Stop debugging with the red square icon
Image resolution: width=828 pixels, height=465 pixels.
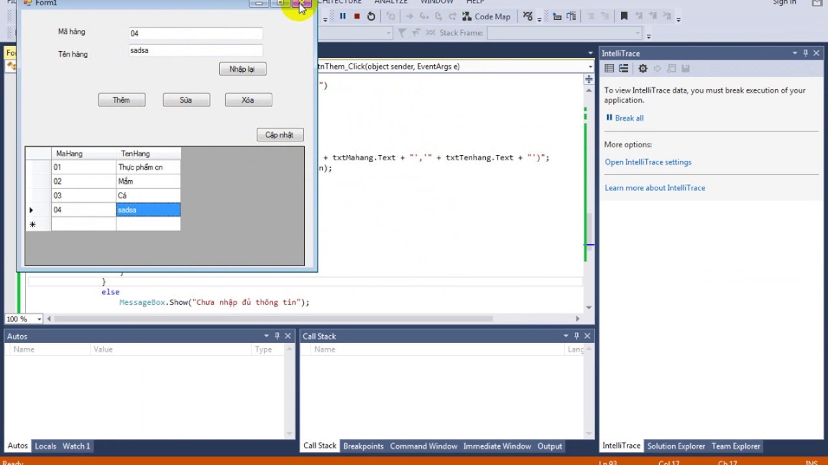[356, 16]
